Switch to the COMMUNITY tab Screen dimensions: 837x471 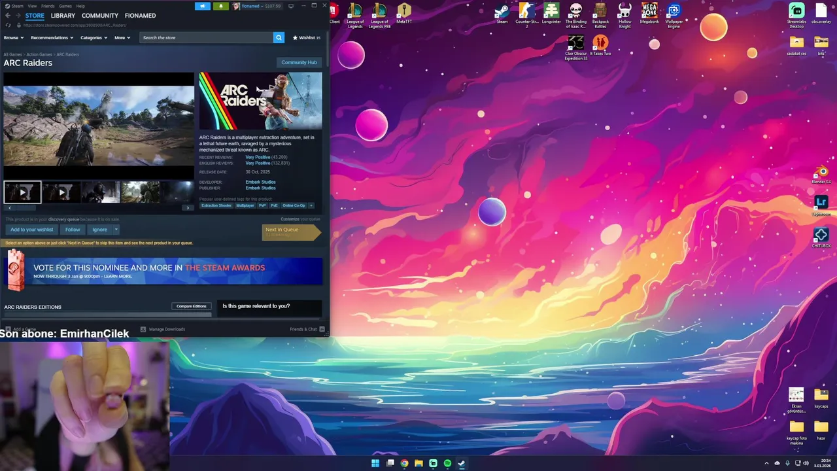point(100,16)
